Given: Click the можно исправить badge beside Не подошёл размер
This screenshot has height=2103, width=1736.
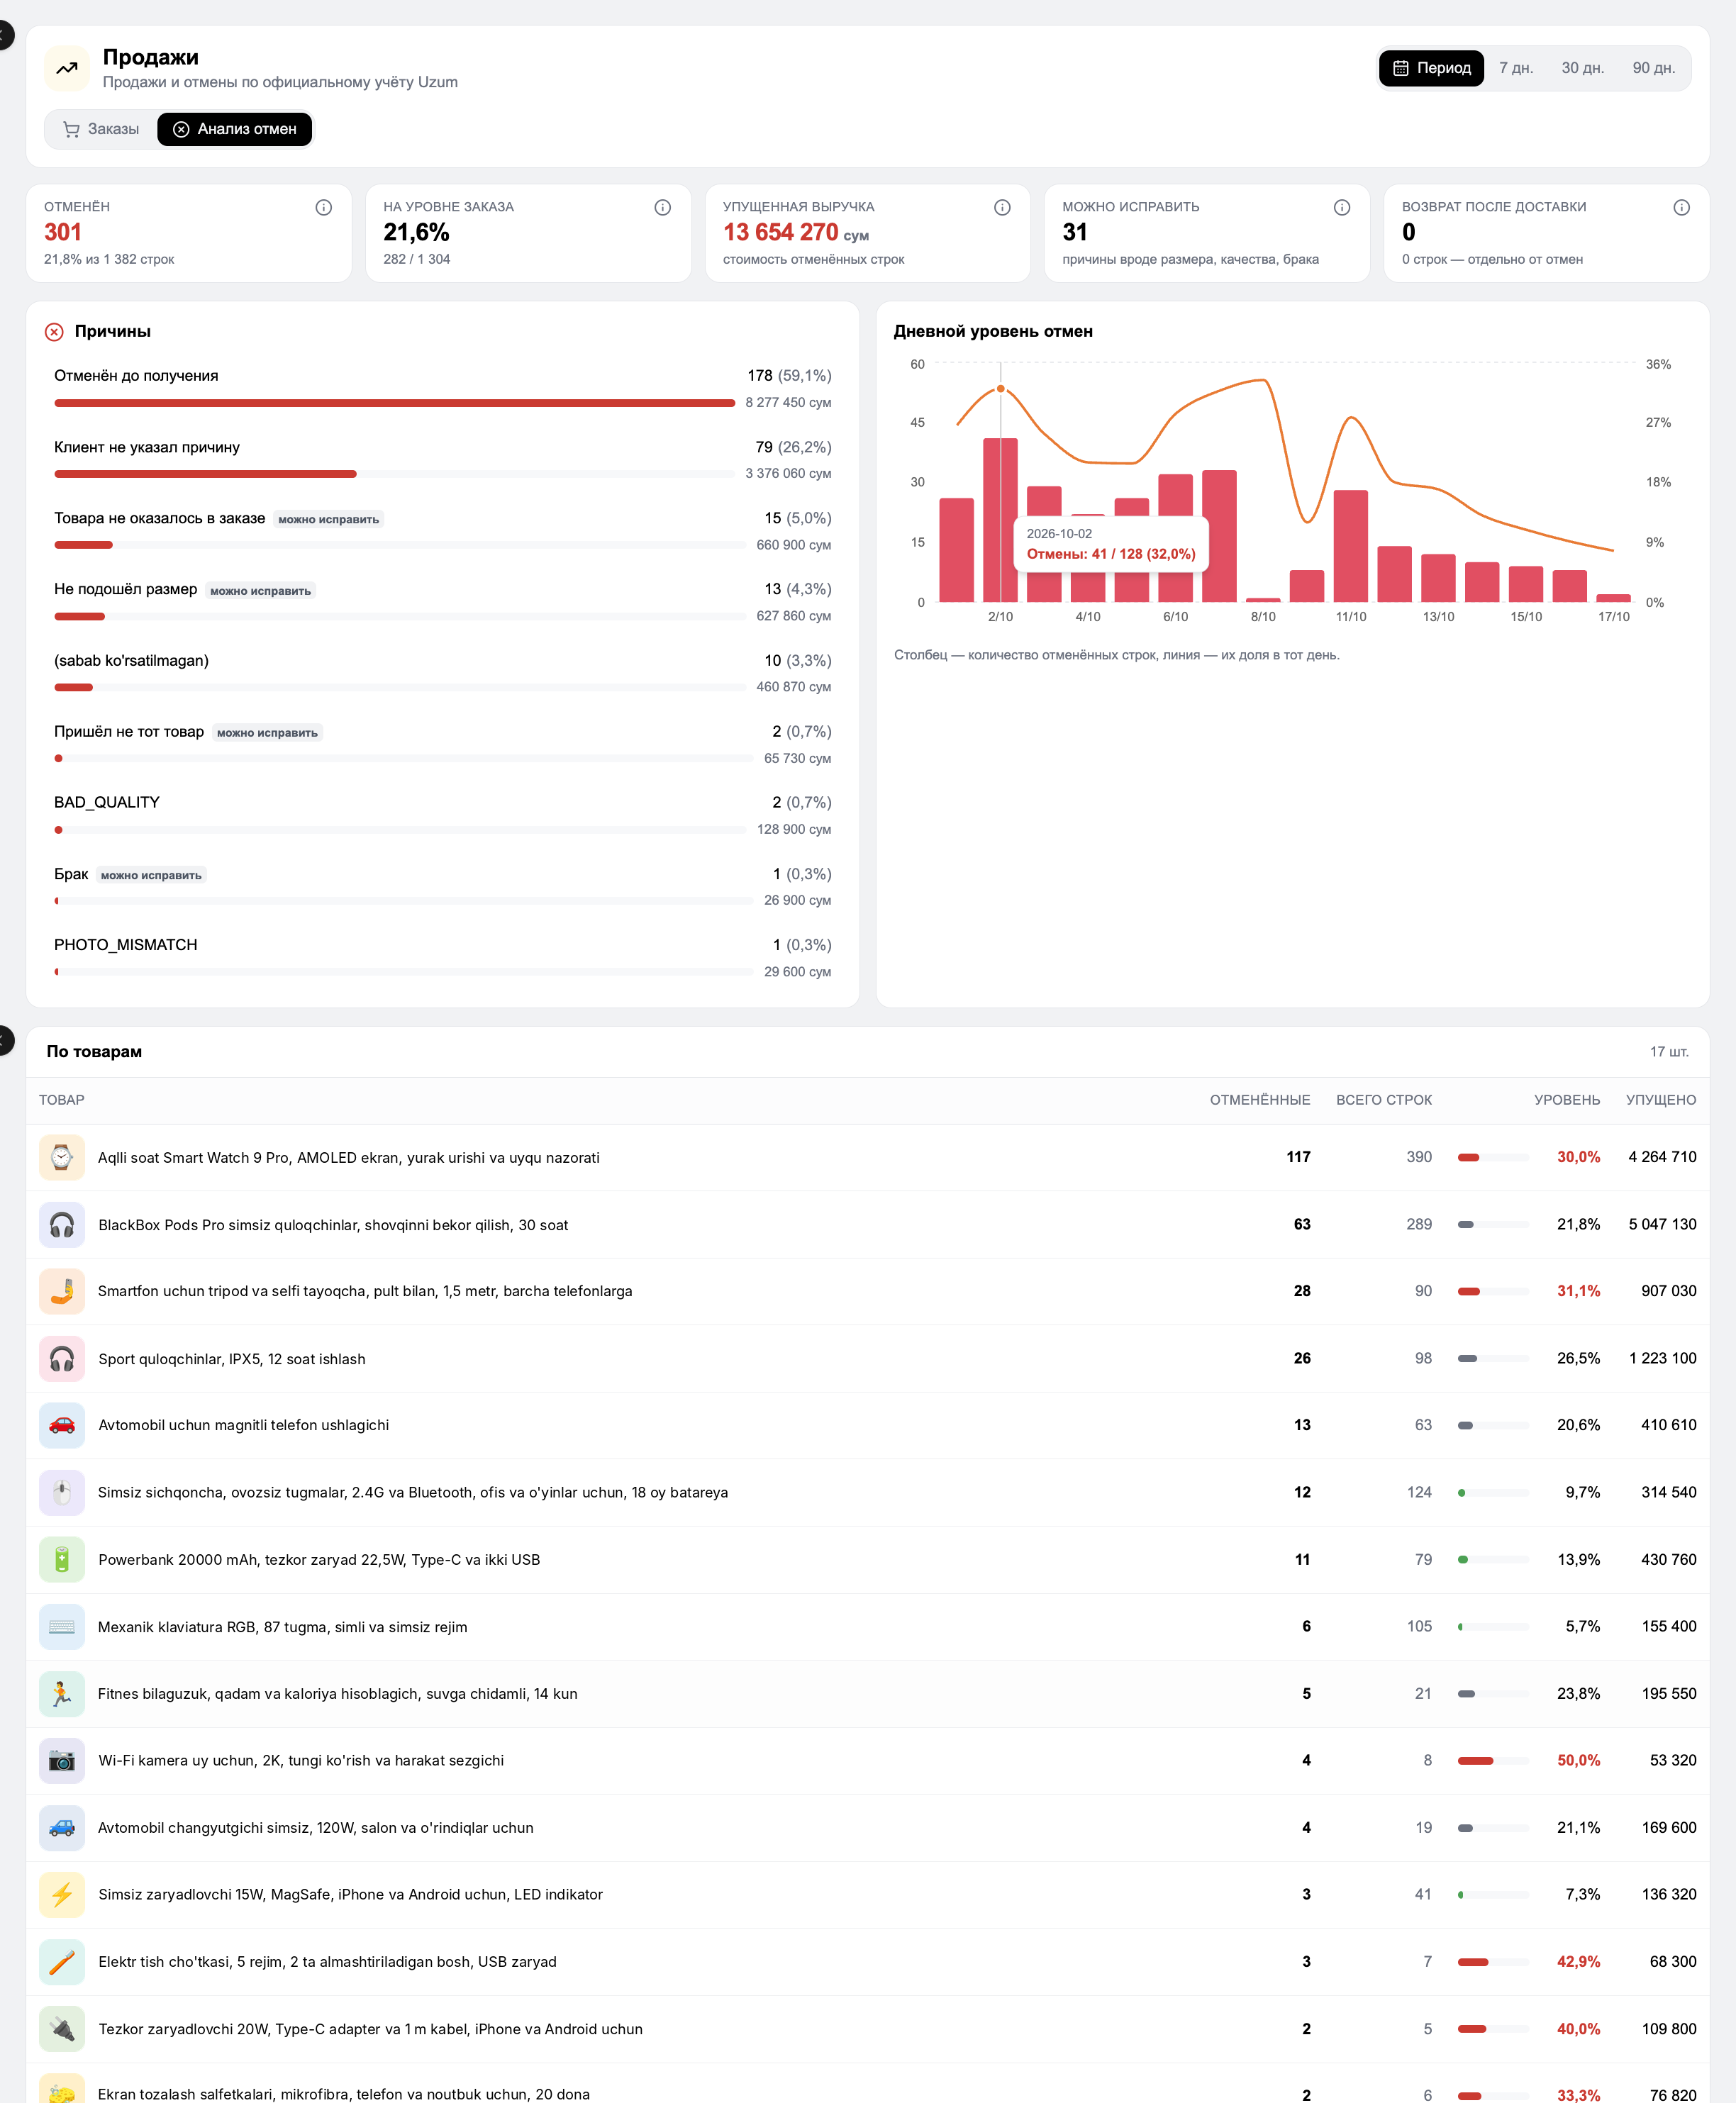Looking at the screenshot, I should click(x=261, y=591).
